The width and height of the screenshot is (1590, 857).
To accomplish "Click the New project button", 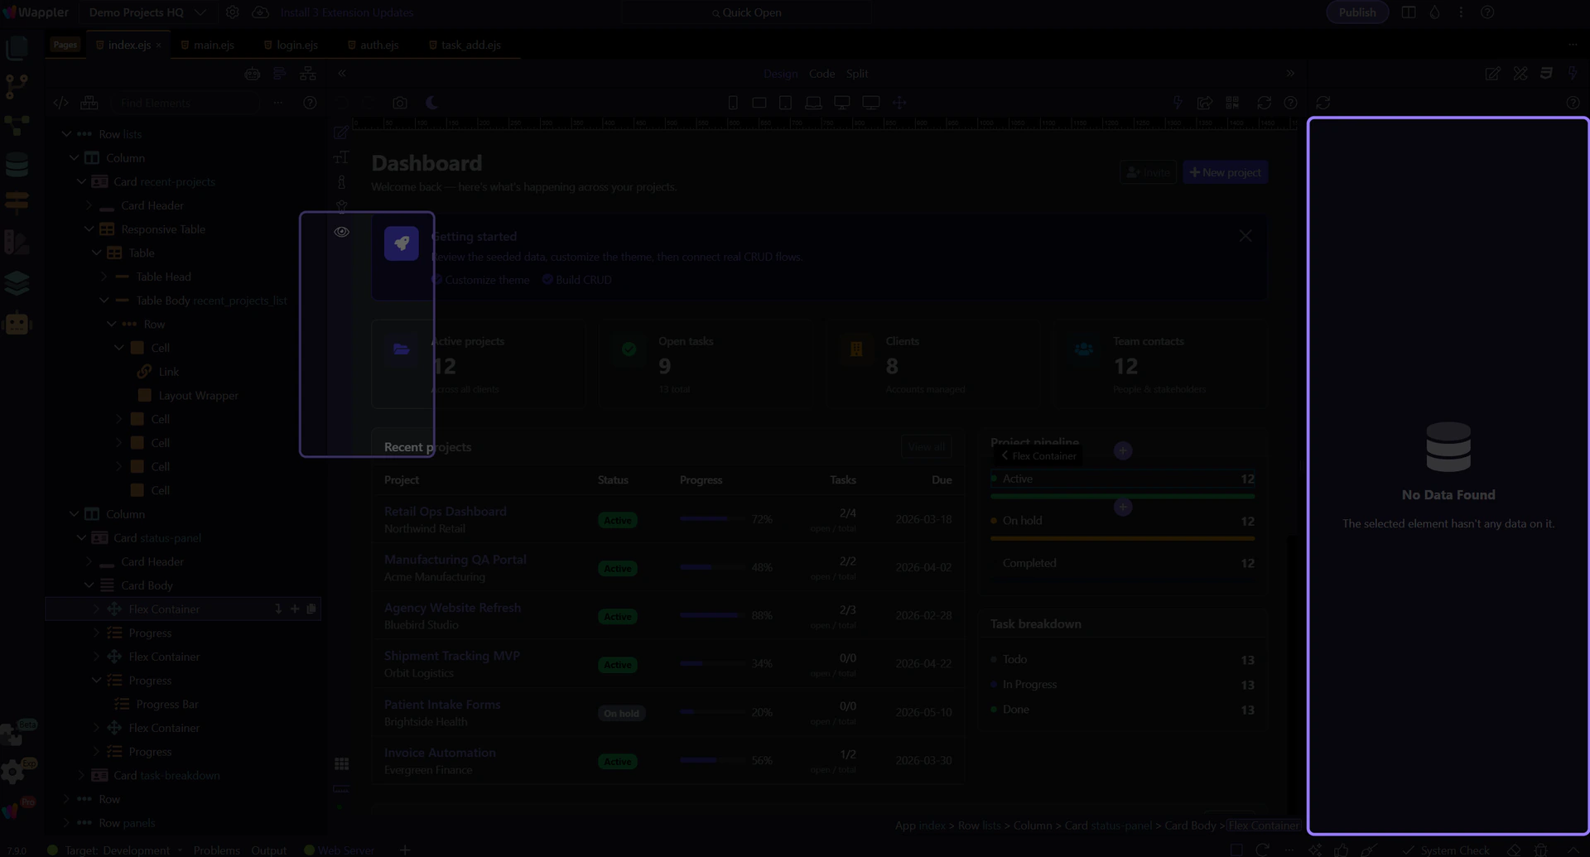I will (1225, 172).
